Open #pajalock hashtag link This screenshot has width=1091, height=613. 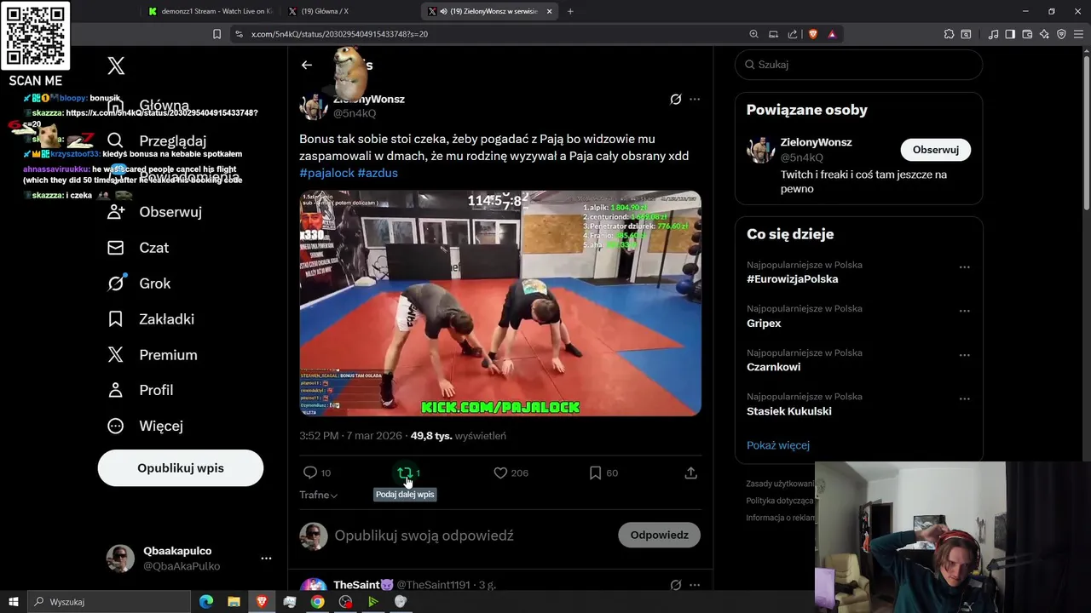[x=326, y=173]
